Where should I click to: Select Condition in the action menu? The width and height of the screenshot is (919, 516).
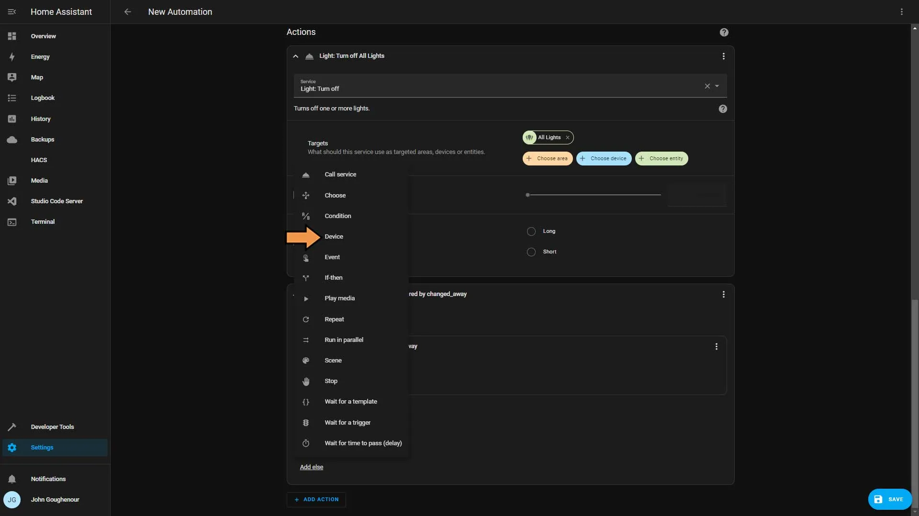point(351,216)
